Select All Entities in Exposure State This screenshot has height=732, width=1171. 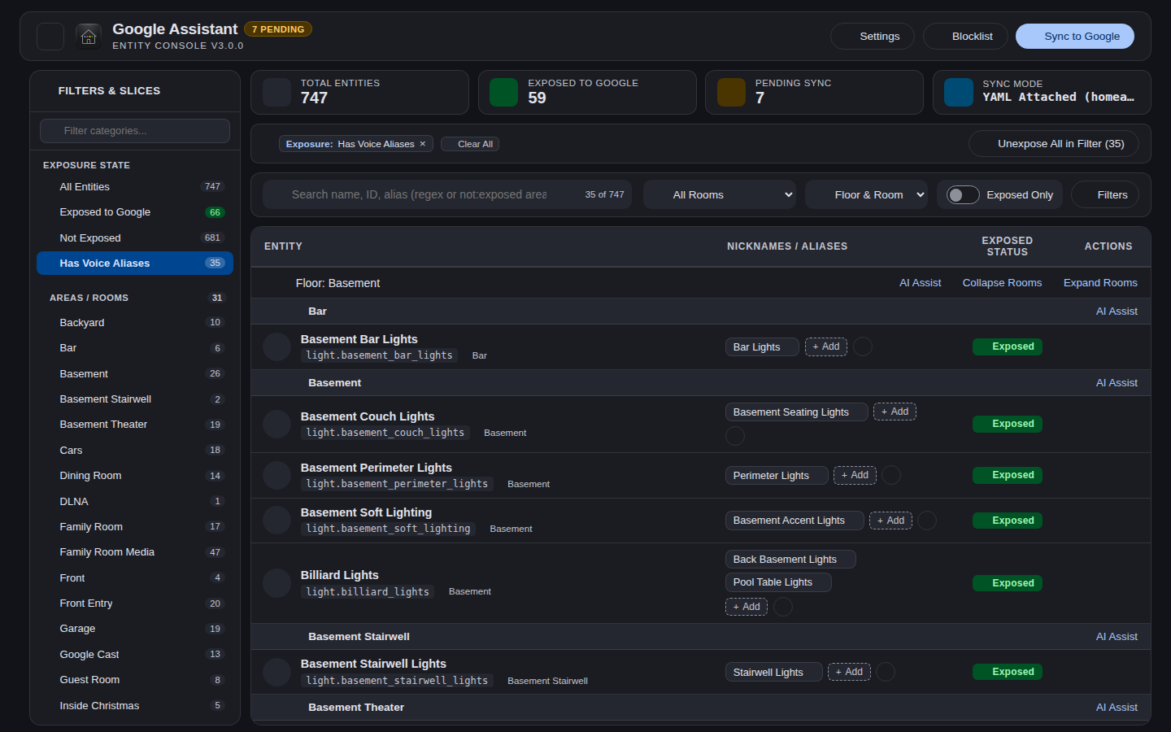135,187
